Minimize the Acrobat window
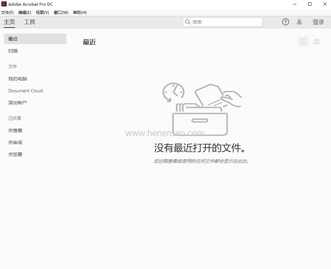The image size is (331, 269). (295, 4)
